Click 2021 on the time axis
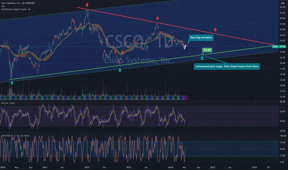 click(x=45, y=168)
